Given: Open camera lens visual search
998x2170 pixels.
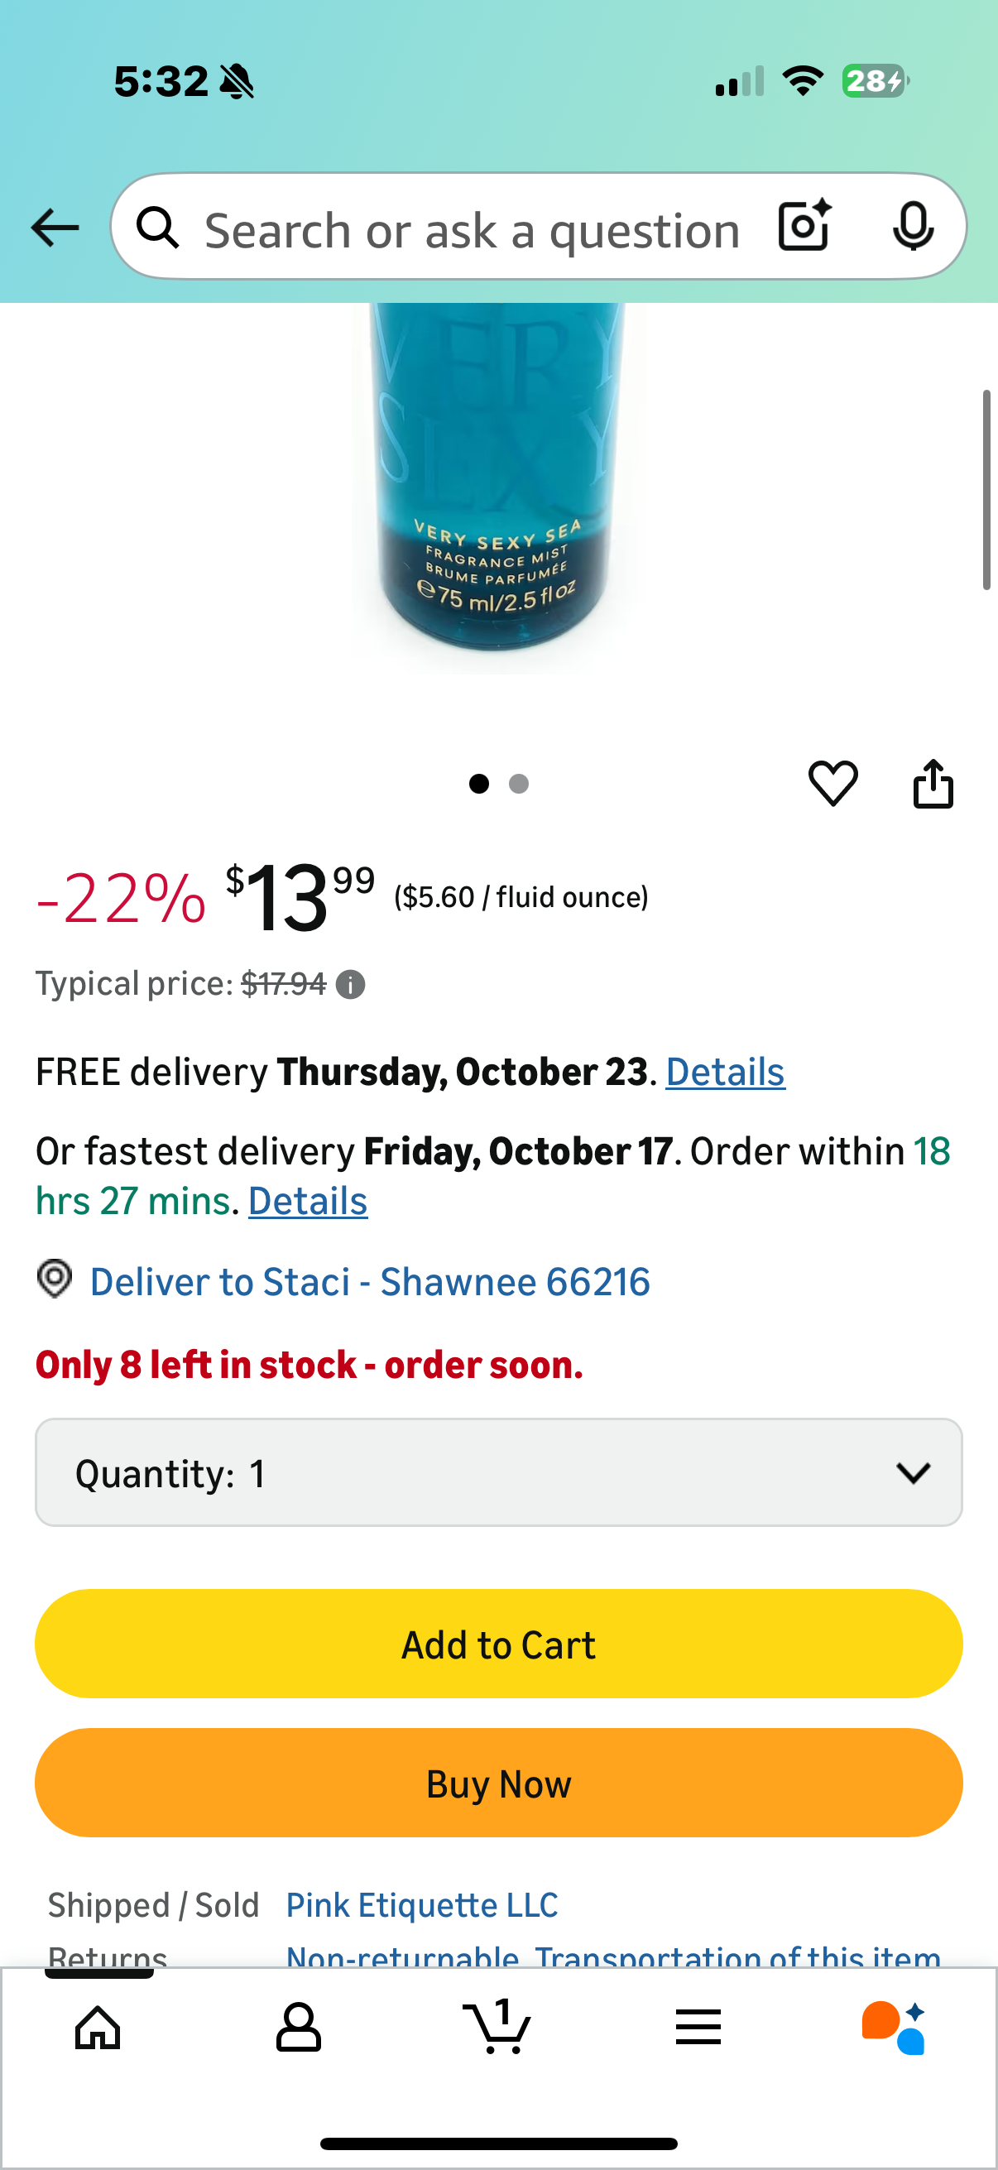Looking at the screenshot, I should tap(805, 226).
